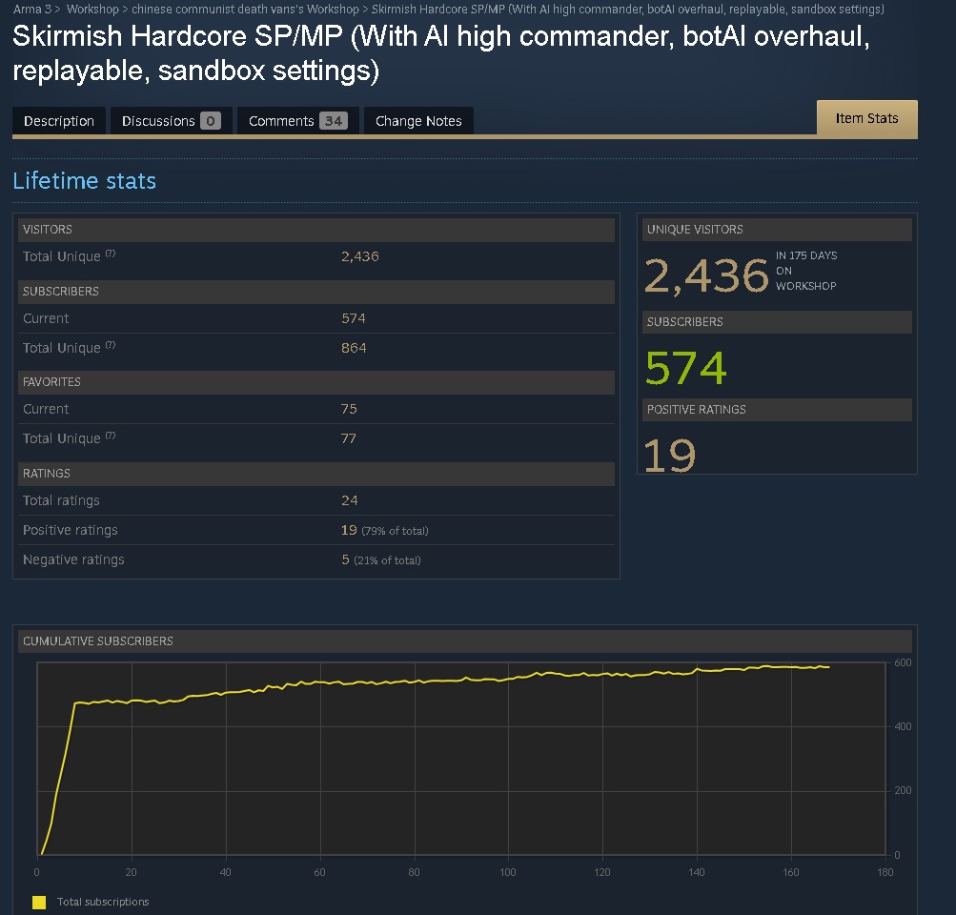956x915 pixels.
Task: Open chinese communist death vans's Workshop link
Action: click(245, 10)
